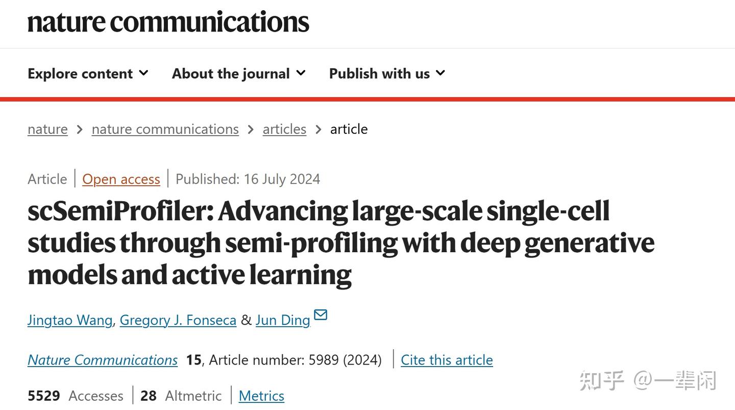Screen dimensions: 735x410
Task: Open the article Metrics link
Action: coord(261,396)
